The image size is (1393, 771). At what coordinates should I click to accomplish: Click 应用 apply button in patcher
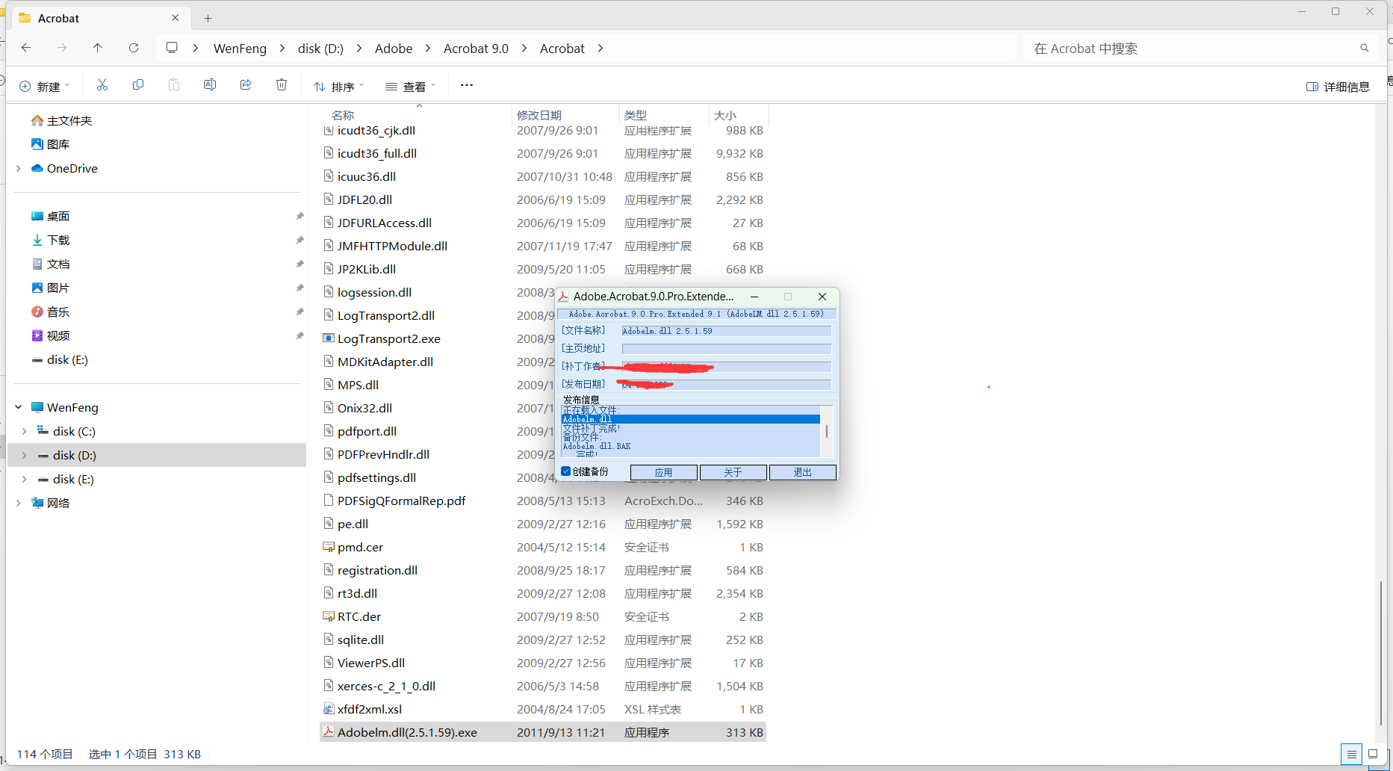[663, 472]
